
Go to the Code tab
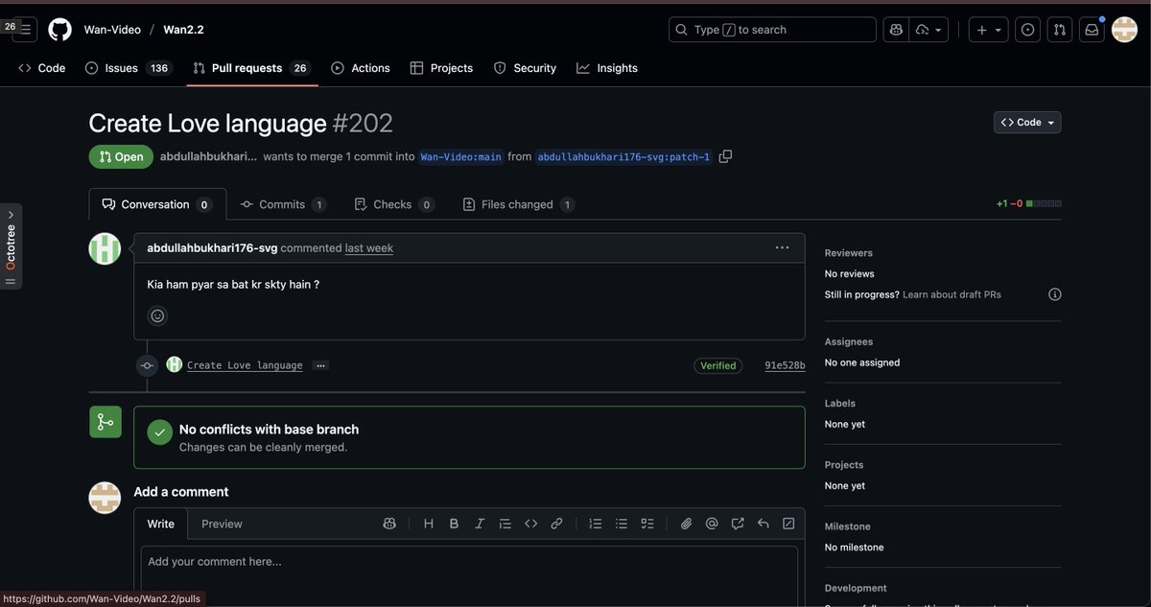pos(42,68)
